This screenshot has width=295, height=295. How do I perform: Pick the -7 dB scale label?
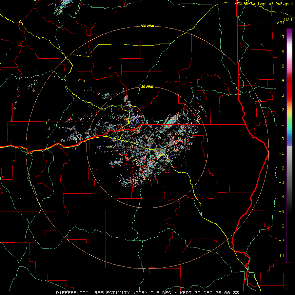coord(282,241)
